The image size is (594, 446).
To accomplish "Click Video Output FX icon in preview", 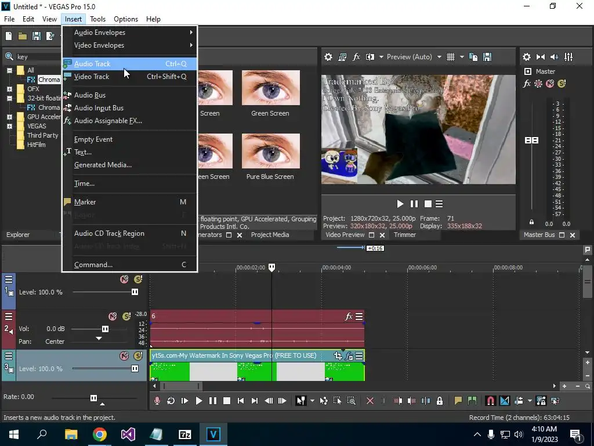I will (x=356, y=57).
